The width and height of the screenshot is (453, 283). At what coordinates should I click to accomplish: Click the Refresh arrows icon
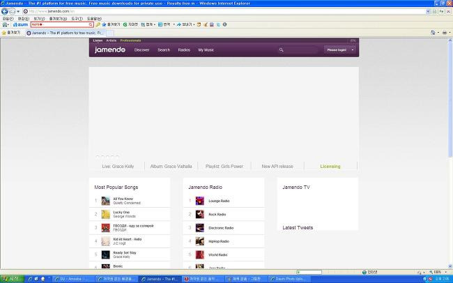click(x=441, y=11)
